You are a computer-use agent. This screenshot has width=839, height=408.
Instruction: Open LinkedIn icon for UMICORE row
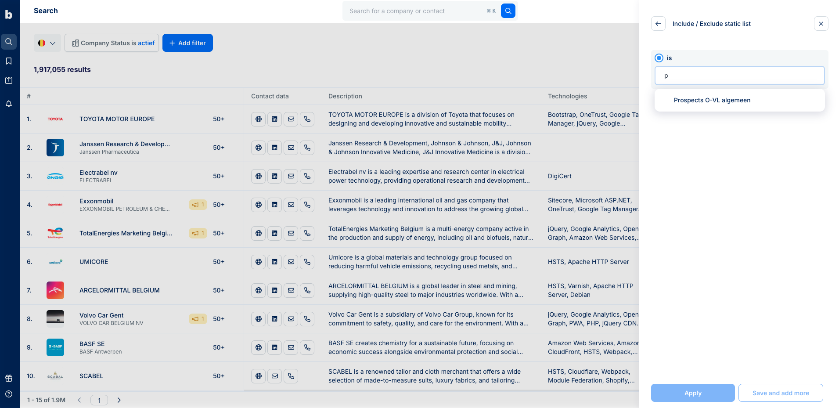275,262
